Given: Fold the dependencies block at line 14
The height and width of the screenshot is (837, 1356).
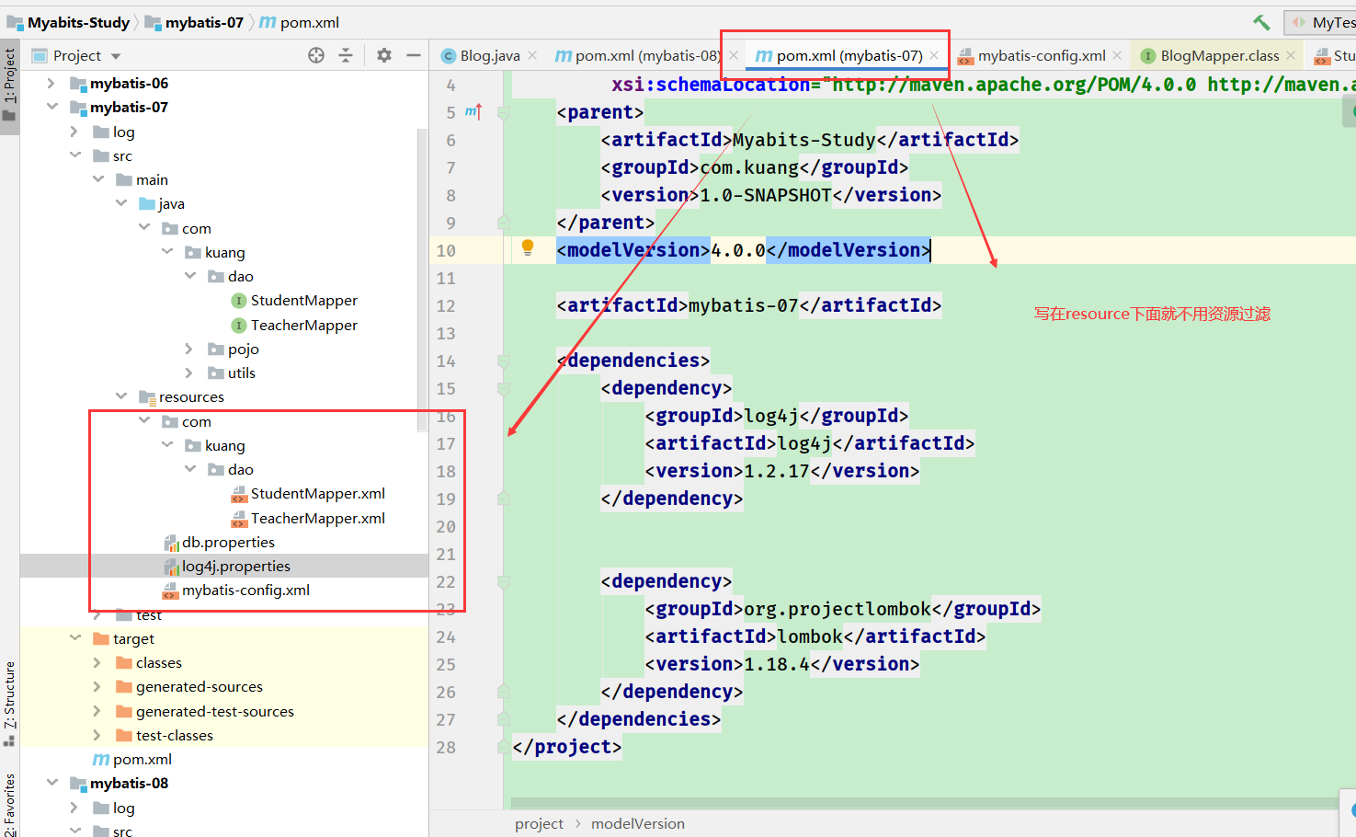Looking at the screenshot, I should pos(504,361).
